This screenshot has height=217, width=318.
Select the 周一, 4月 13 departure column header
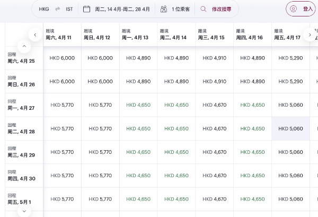point(138,35)
